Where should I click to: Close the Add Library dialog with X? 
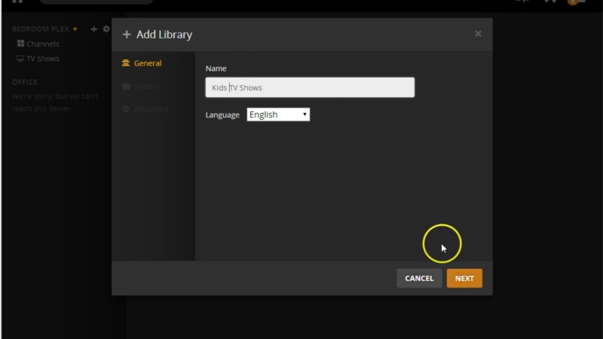pos(478,34)
